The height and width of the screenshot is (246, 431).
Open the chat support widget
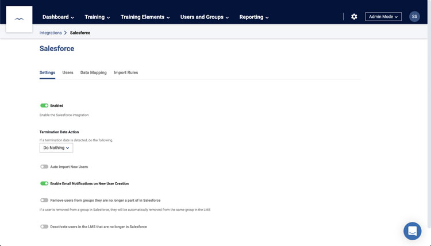click(412, 231)
